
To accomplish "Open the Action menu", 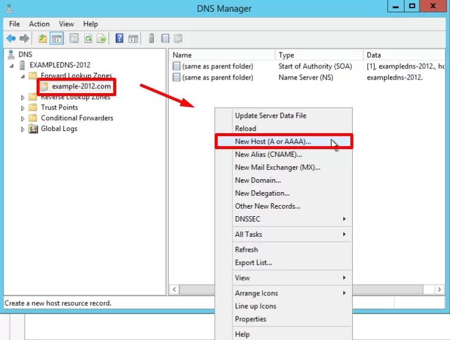I will pos(40,24).
